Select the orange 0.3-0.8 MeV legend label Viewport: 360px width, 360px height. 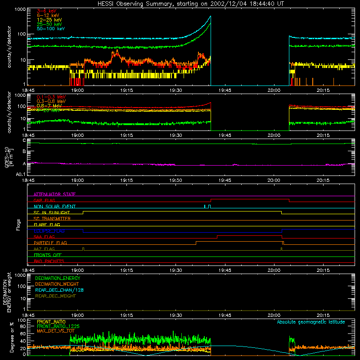[x=51, y=101]
